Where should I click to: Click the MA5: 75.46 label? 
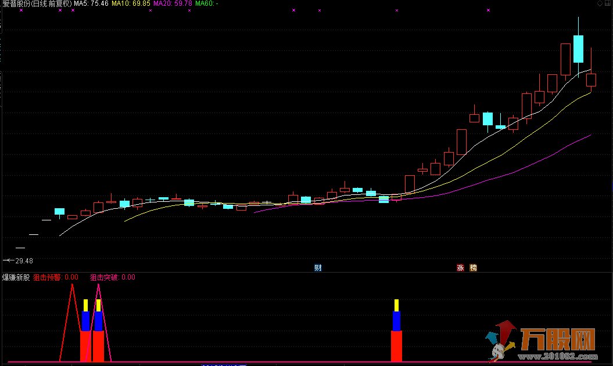(91, 3)
